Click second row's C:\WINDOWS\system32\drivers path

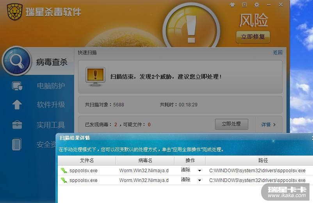(x=257, y=180)
